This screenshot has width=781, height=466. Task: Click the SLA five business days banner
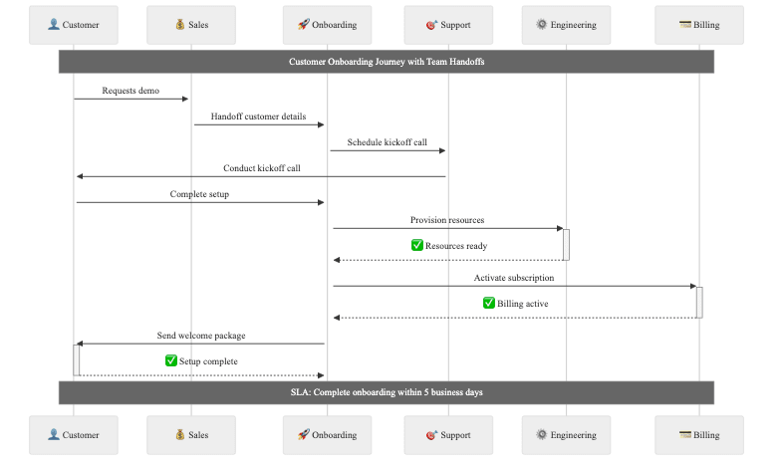click(387, 392)
